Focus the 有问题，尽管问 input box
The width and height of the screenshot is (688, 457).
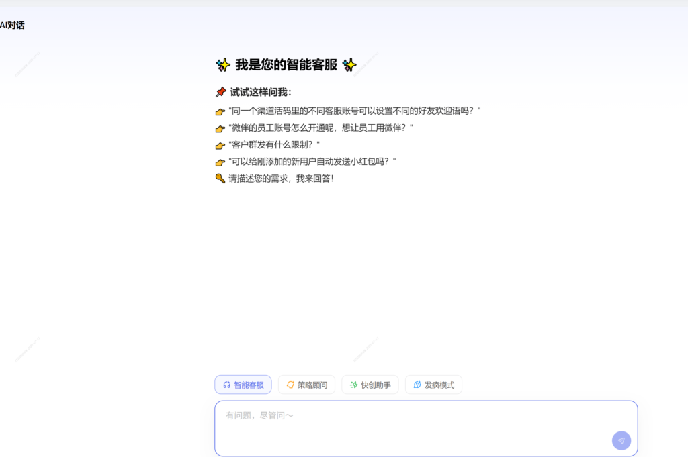click(x=426, y=429)
